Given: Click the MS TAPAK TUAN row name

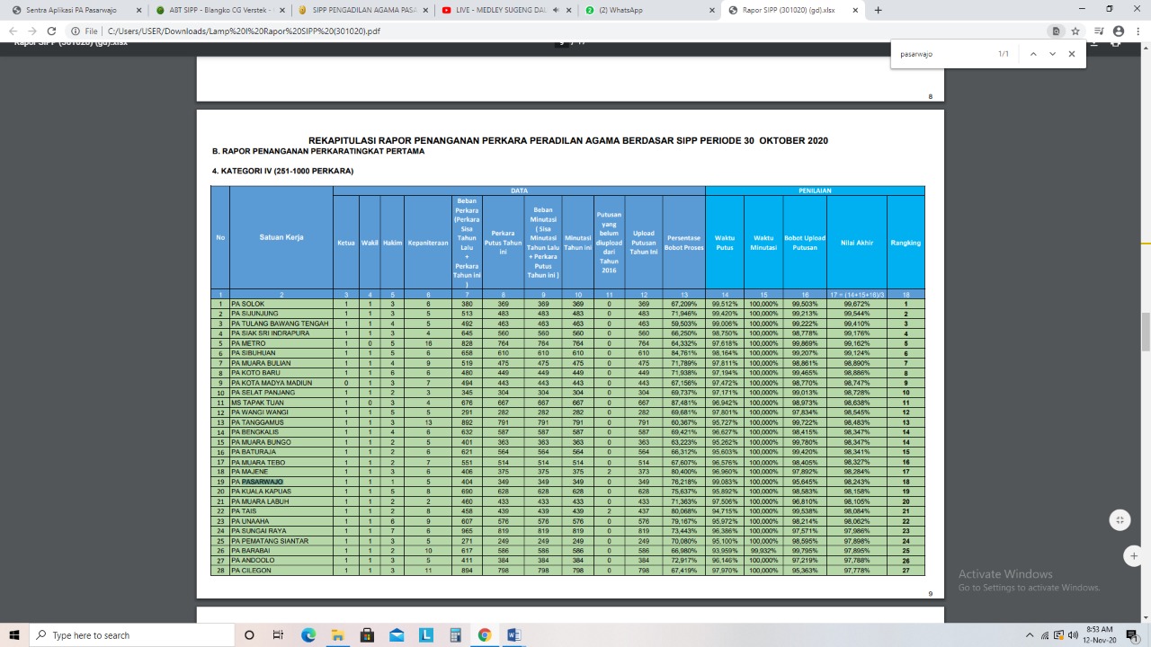Looking at the screenshot, I should [x=257, y=403].
